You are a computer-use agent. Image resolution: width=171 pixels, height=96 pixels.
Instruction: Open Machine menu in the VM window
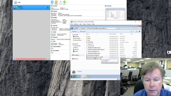coord(76,24)
